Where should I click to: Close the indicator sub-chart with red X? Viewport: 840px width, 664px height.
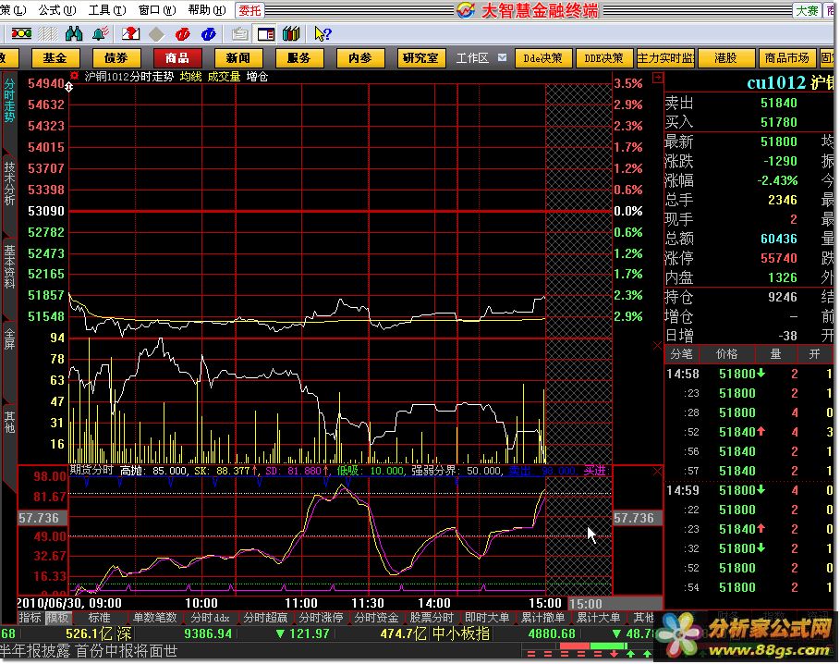click(x=657, y=471)
